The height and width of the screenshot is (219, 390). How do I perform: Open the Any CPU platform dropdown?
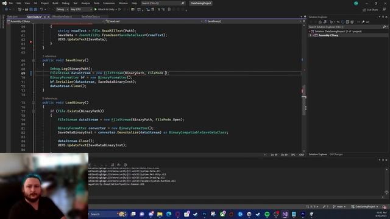[81, 10]
